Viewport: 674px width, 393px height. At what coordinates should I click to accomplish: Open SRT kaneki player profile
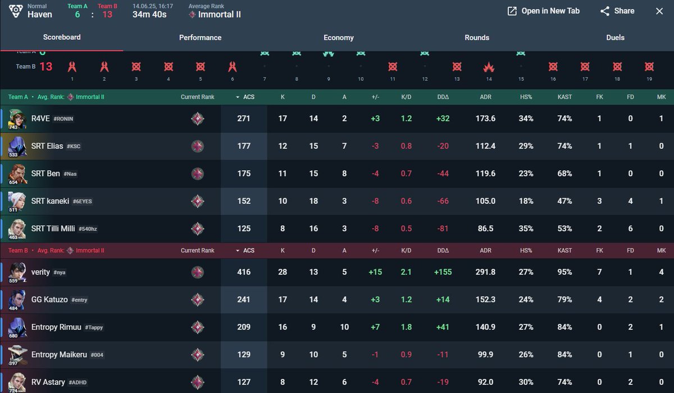pyautogui.click(x=50, y=200)
